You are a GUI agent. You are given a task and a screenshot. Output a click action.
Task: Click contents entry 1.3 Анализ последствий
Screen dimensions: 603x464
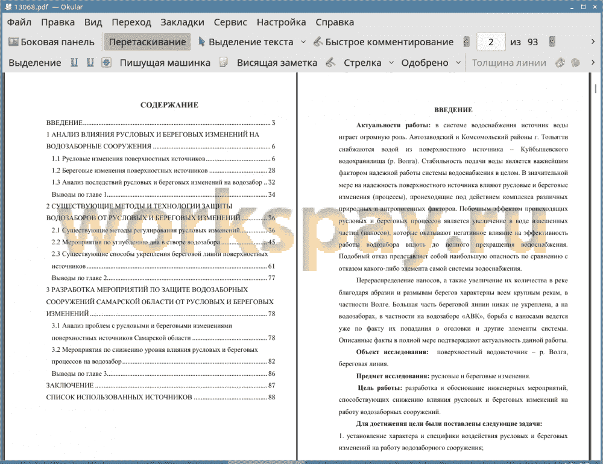tap(163, 182)
